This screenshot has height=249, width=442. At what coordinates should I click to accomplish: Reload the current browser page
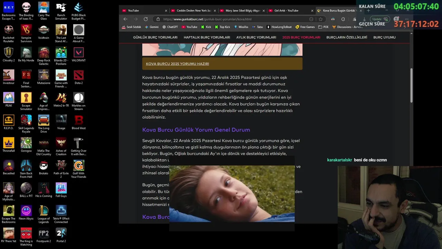pos(146,19)
